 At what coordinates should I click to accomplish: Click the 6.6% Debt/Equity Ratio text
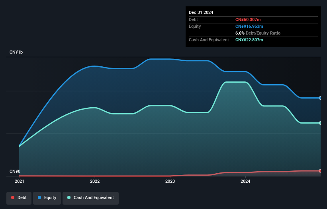[x=258, y=33]
